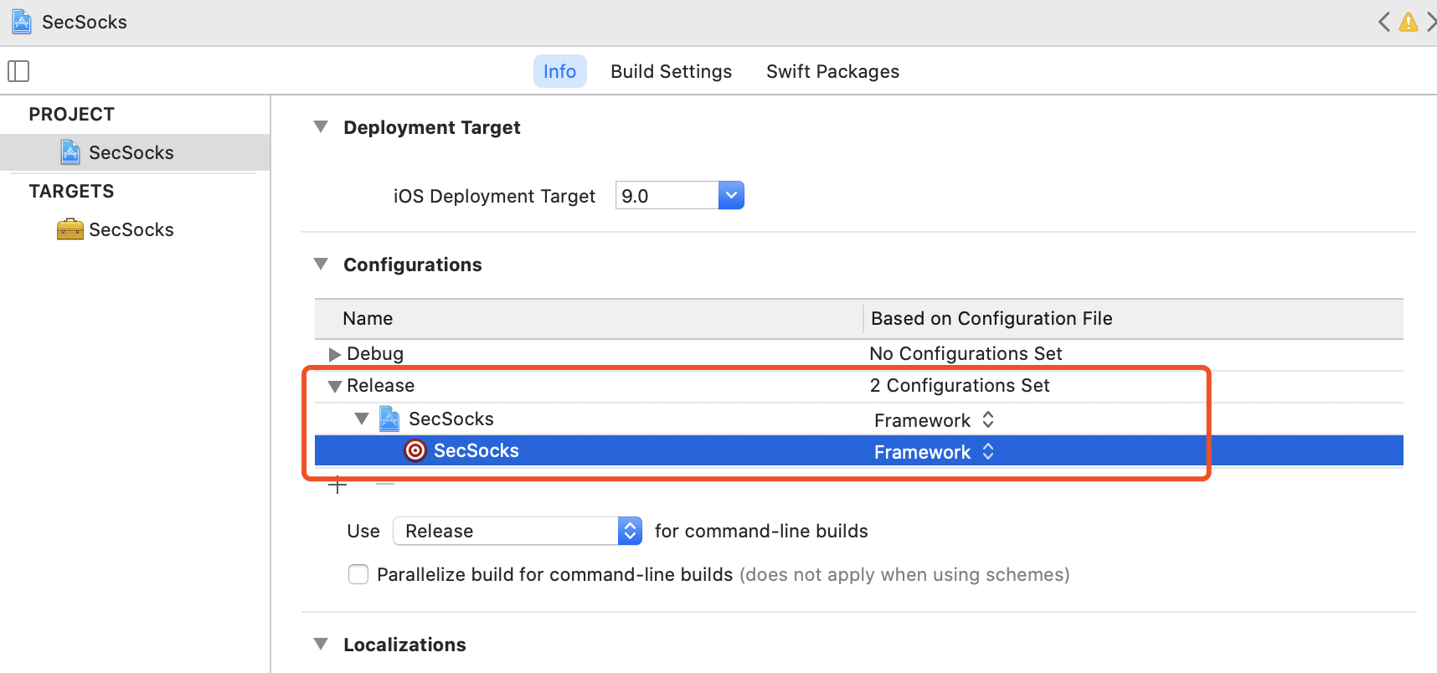Open the iOS Deployment Target dropdown arrow
Screen dimensions: 1437x673
coord(731,195)
